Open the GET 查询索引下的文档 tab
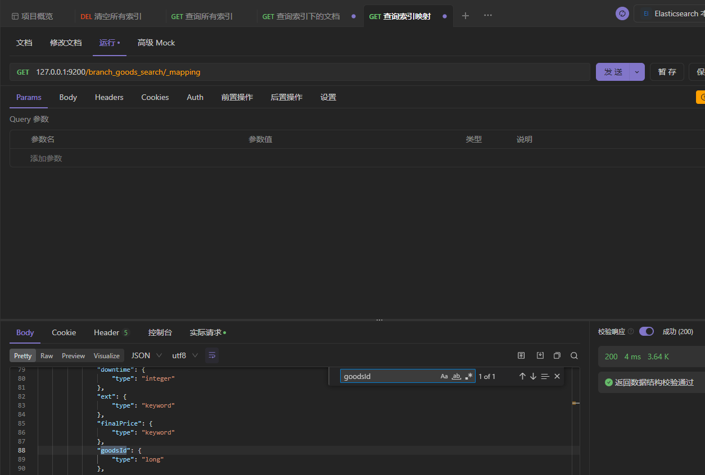Viewport: 705px width, 475px height. (301, 16)
